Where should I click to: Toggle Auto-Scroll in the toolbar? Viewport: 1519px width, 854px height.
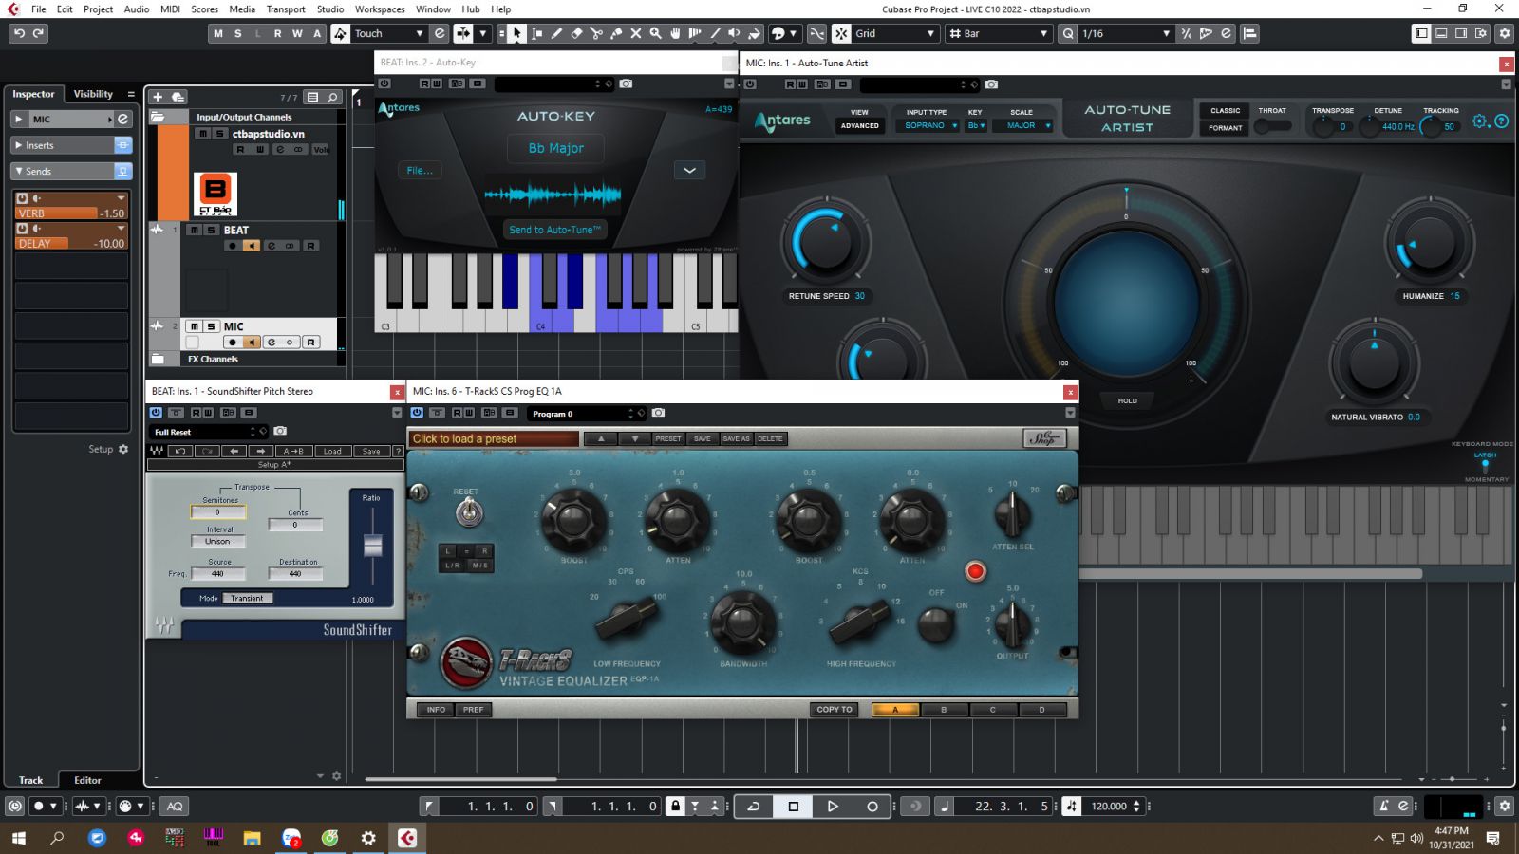[x=463, y=33]
